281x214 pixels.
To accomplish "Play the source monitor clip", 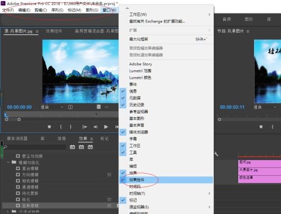I will [x=106, y=127].
